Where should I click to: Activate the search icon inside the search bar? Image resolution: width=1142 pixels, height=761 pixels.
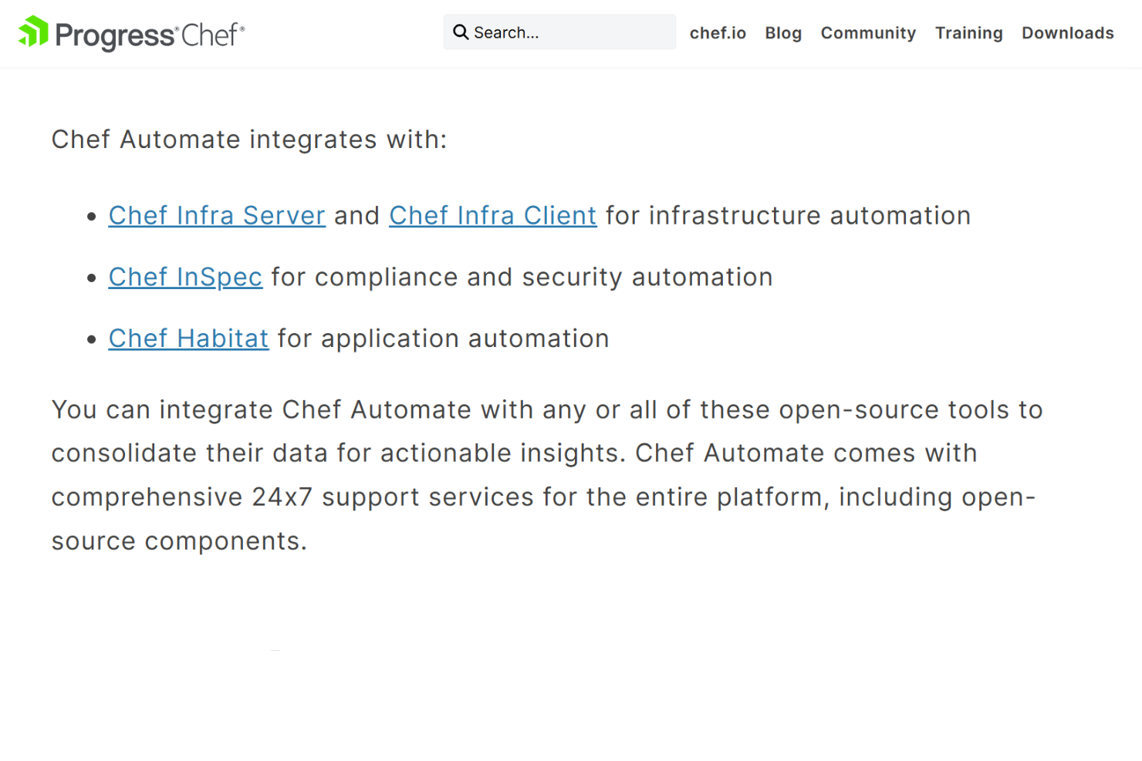point(461,32)
